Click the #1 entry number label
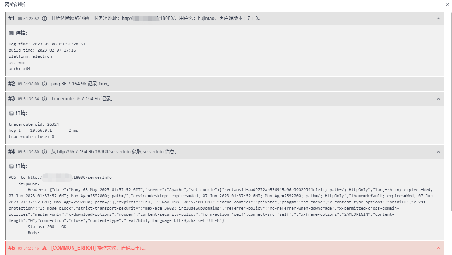 click(x=11, y=19)
